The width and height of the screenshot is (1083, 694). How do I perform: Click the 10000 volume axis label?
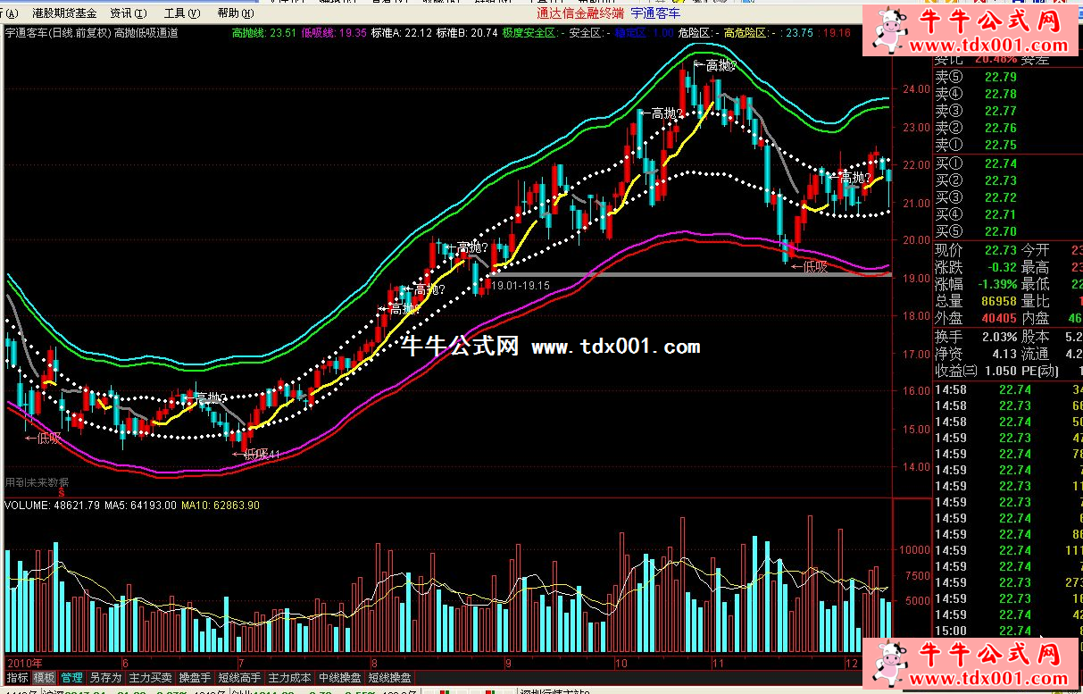pos(916,551)
